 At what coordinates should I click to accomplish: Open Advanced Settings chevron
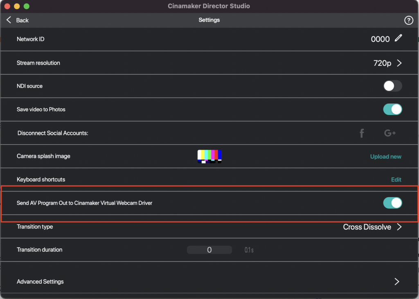point(397,281)
